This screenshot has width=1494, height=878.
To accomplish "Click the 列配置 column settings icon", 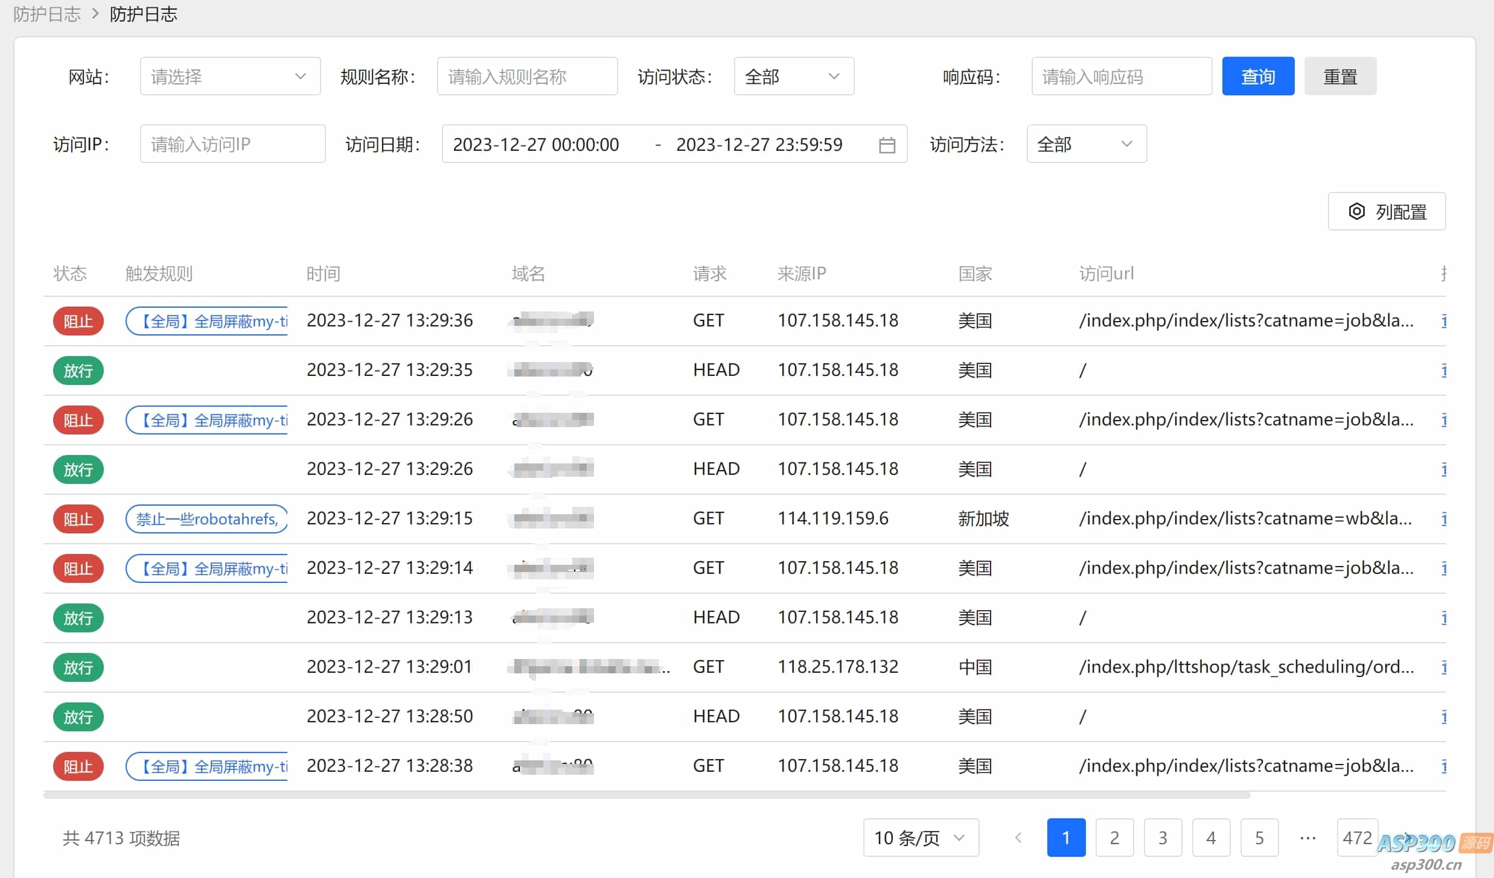I will point(1356,211).
